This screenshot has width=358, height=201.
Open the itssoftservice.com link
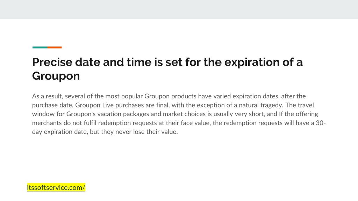coord(56,187)
